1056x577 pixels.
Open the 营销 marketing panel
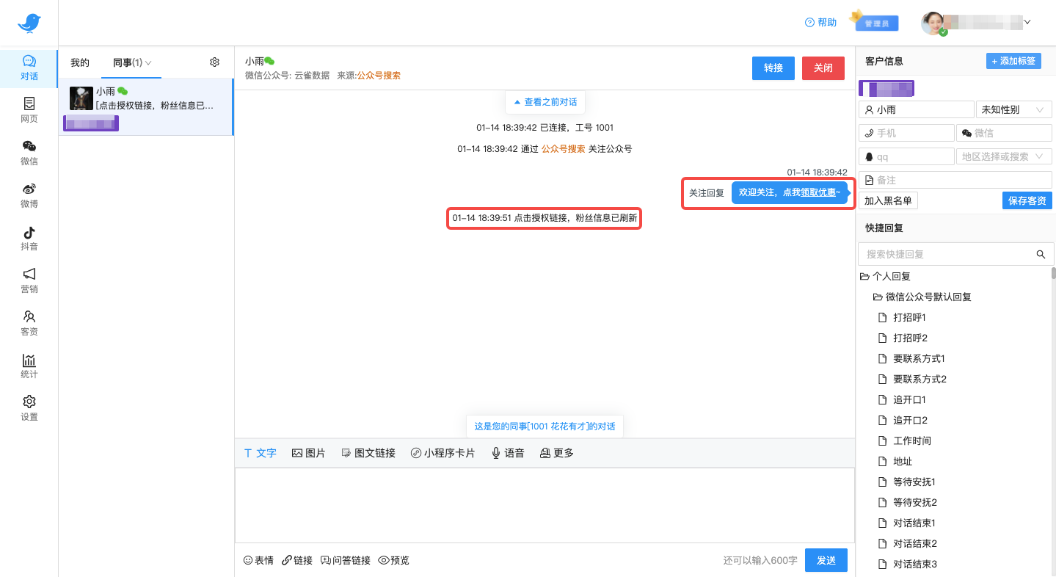[29, 281]
